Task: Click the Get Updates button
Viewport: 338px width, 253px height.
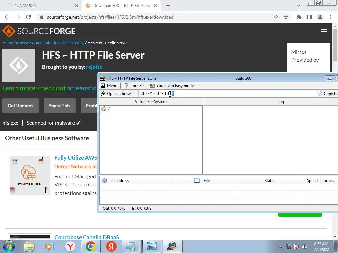Action: 20,106
